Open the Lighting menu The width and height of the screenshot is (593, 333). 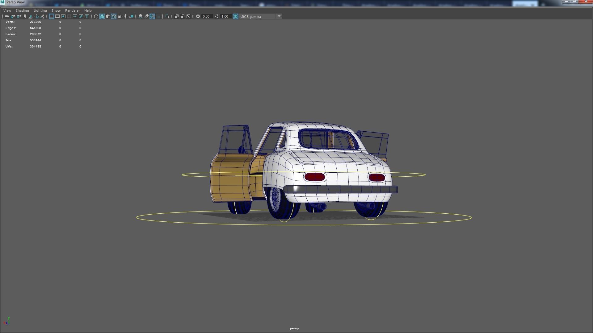click(40, 10)
